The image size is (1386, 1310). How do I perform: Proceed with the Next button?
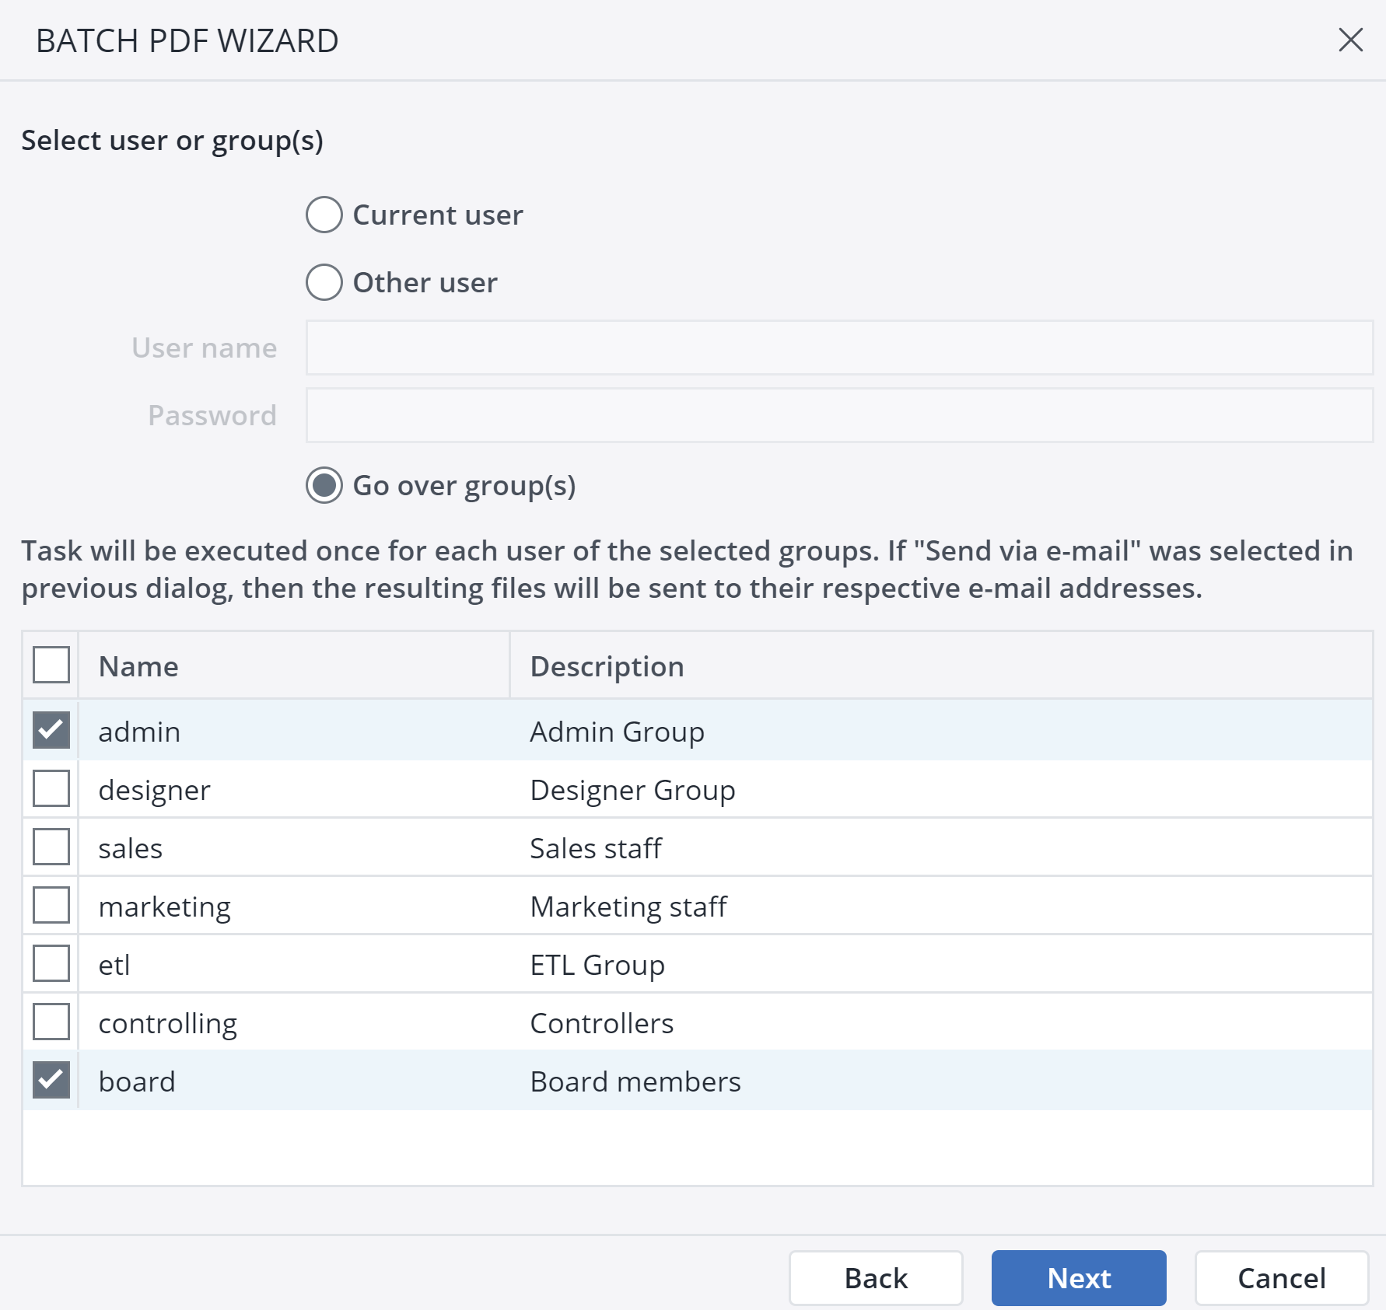tap(1079, 1278)
